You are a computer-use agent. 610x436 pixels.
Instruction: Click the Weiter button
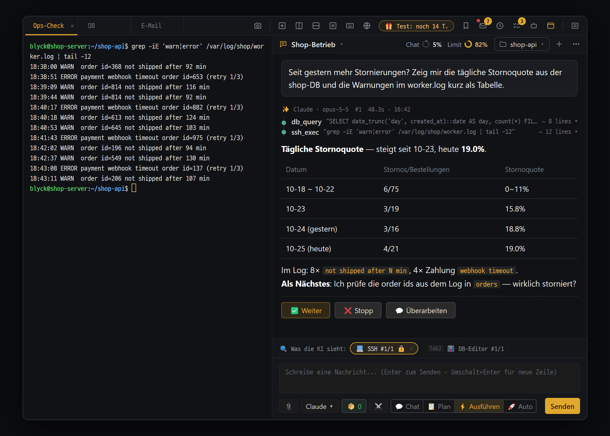[x=306, y=310]
